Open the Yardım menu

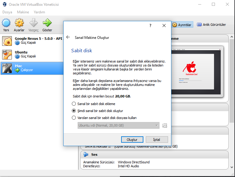click(x=39, y=12)
